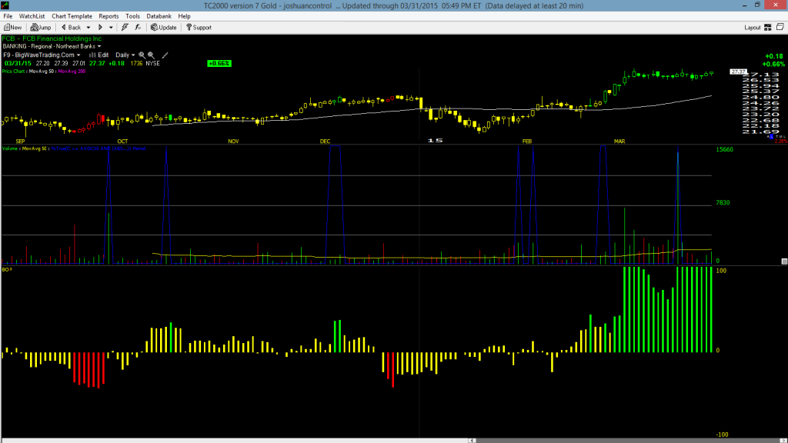Open the Chart Template menu
The height and width of the screenshot is (443, 788).
click(72, 16)
